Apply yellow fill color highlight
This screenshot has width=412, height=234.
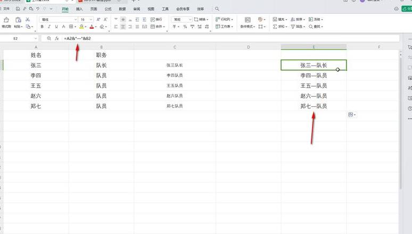[81, 27]
